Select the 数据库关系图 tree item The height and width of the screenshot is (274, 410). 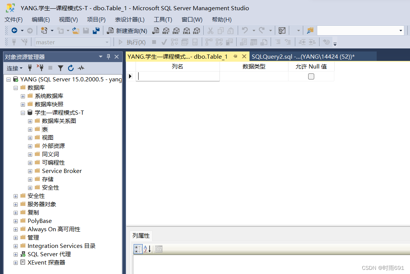coord(59,121)
